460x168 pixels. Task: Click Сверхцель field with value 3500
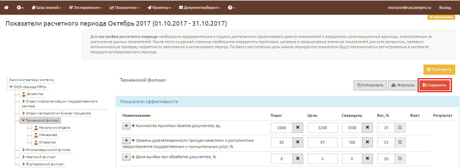coord(352,128)
